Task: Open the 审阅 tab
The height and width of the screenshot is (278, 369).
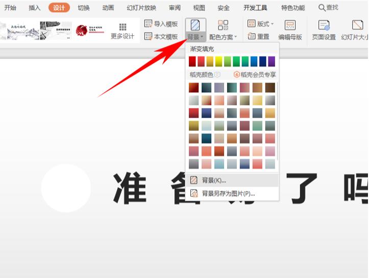Action: click(175, 8)
